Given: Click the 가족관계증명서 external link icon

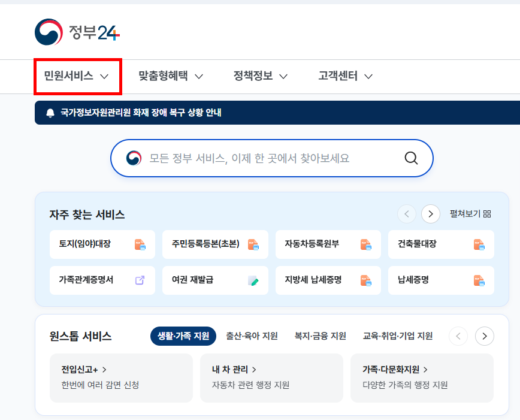Looking at the screenshot, I should pos(140,280).
